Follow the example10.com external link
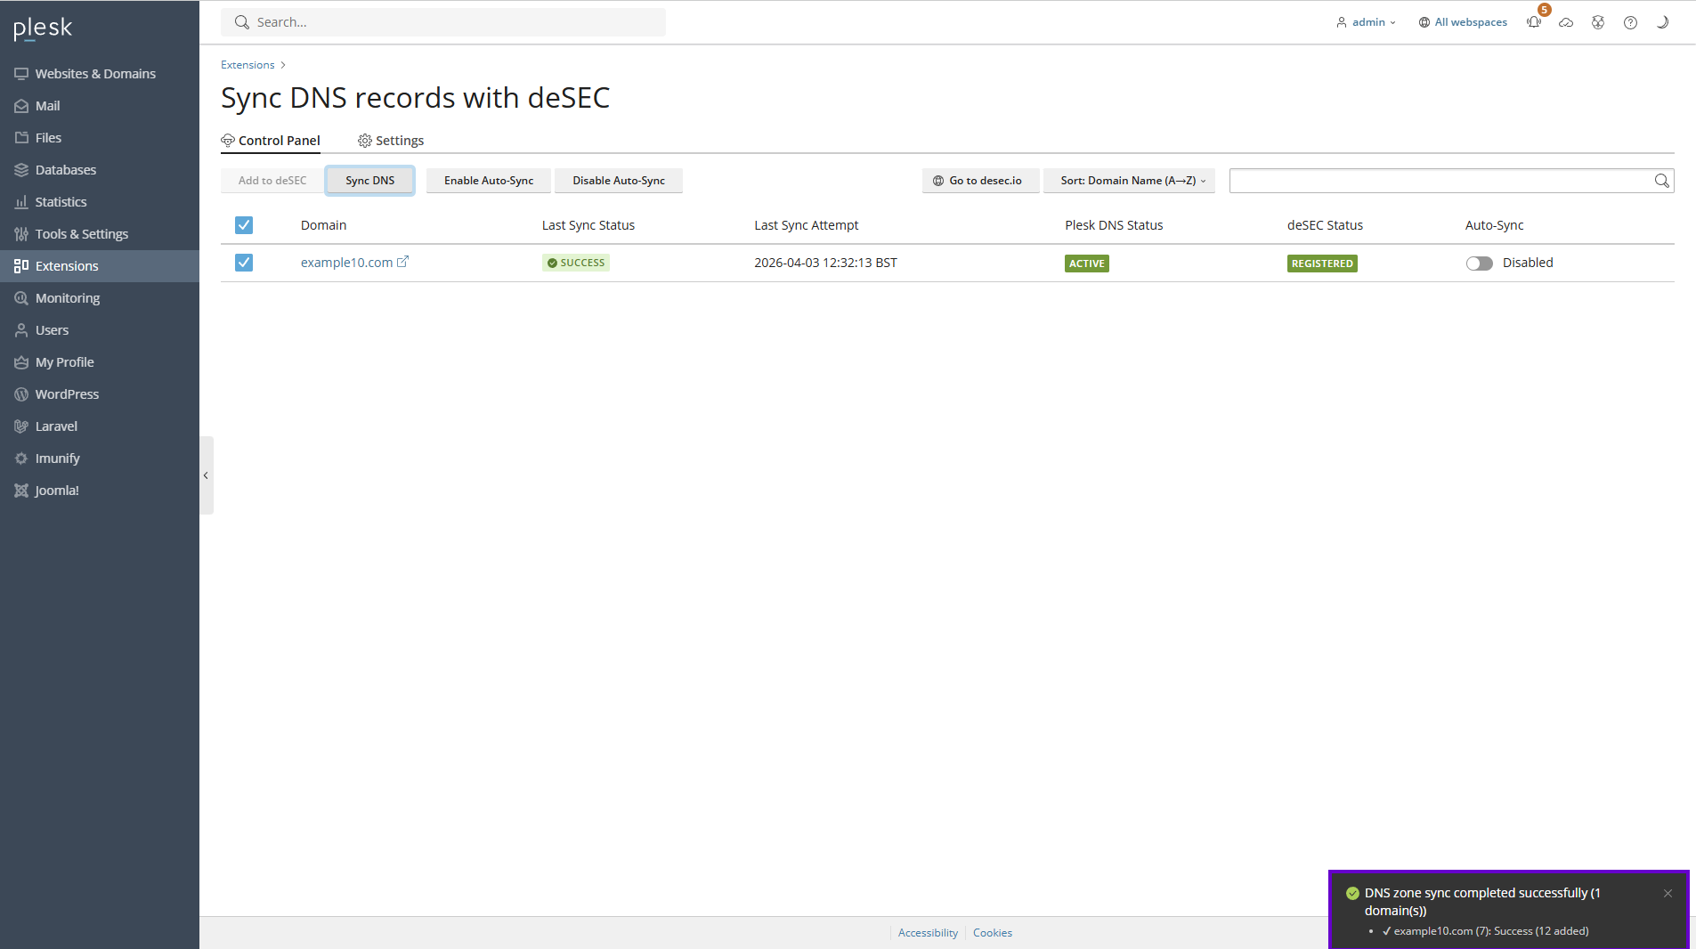Viewport: 1696px width, 949px height. (x=404, y=261)
